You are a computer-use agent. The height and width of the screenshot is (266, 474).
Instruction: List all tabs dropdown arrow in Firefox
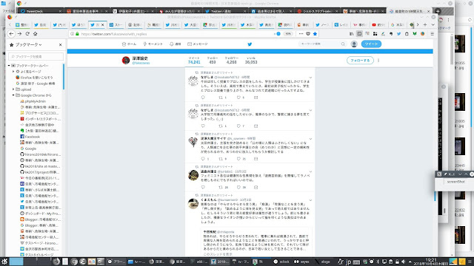pos(433,24)
